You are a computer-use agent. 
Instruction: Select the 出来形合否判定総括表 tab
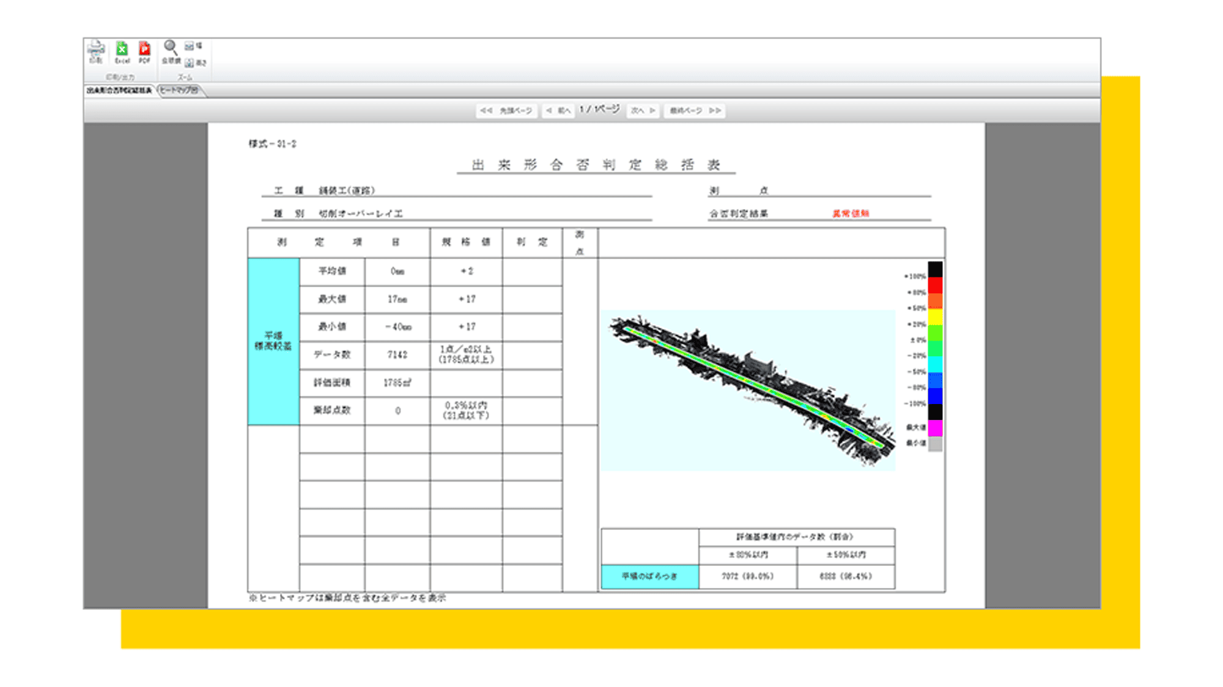(119, 90)
